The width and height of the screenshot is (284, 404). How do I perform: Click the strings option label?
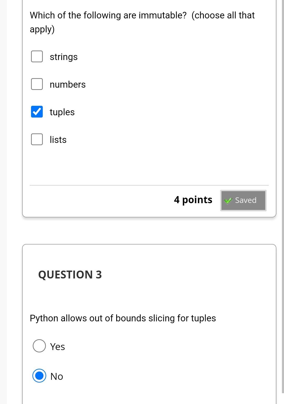[64, 57]
